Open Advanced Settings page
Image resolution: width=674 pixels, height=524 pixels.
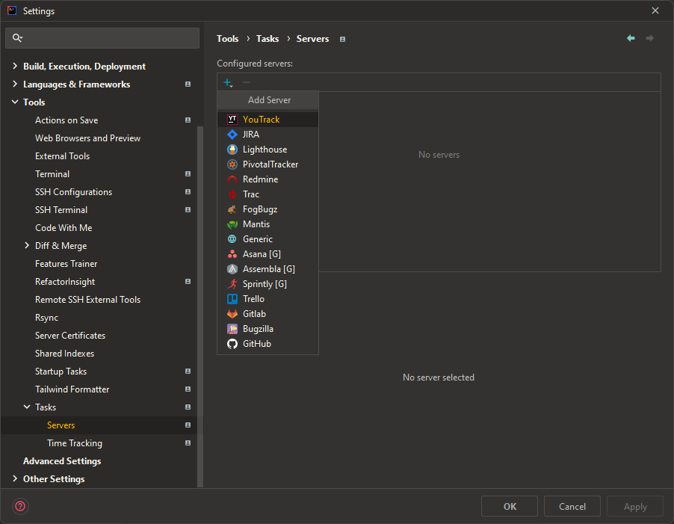point(62,461)
